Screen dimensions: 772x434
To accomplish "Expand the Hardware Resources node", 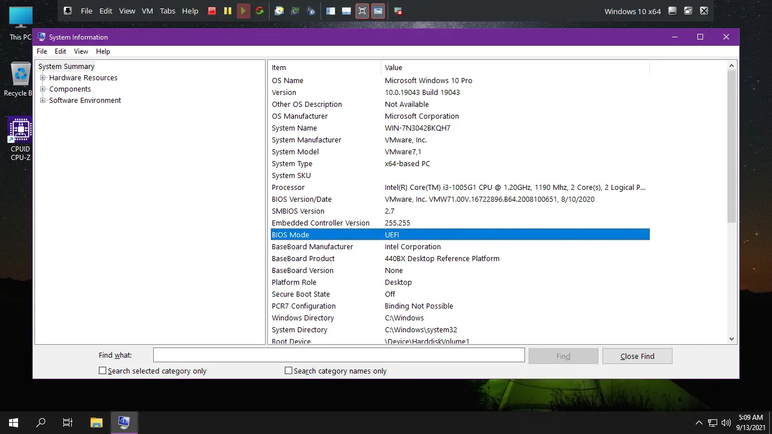I will 43,78.
